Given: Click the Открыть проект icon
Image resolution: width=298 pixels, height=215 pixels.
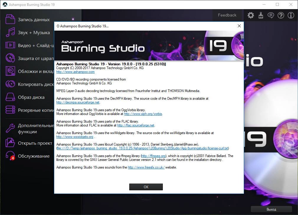Looking at the screenshot, I should tap(10, 143).
